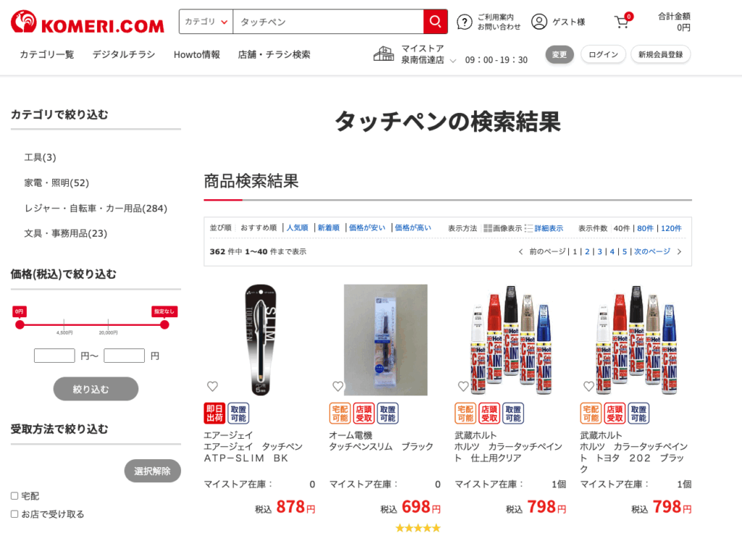Switch to 詳細表示 list view icon

(528, 228)
